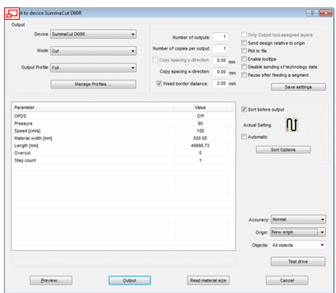The width and height of the screenshot is (336, 293).
Task: Select the OPOS parameter row
Action: [123, 116]
